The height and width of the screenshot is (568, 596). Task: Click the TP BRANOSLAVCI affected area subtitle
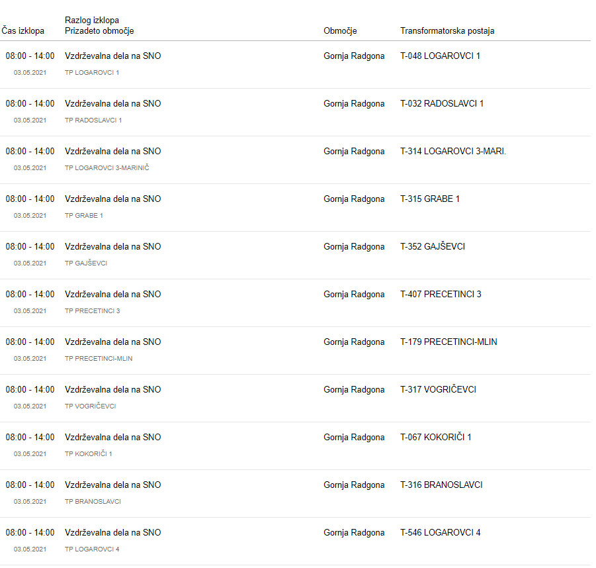click(x=93, y=502)
